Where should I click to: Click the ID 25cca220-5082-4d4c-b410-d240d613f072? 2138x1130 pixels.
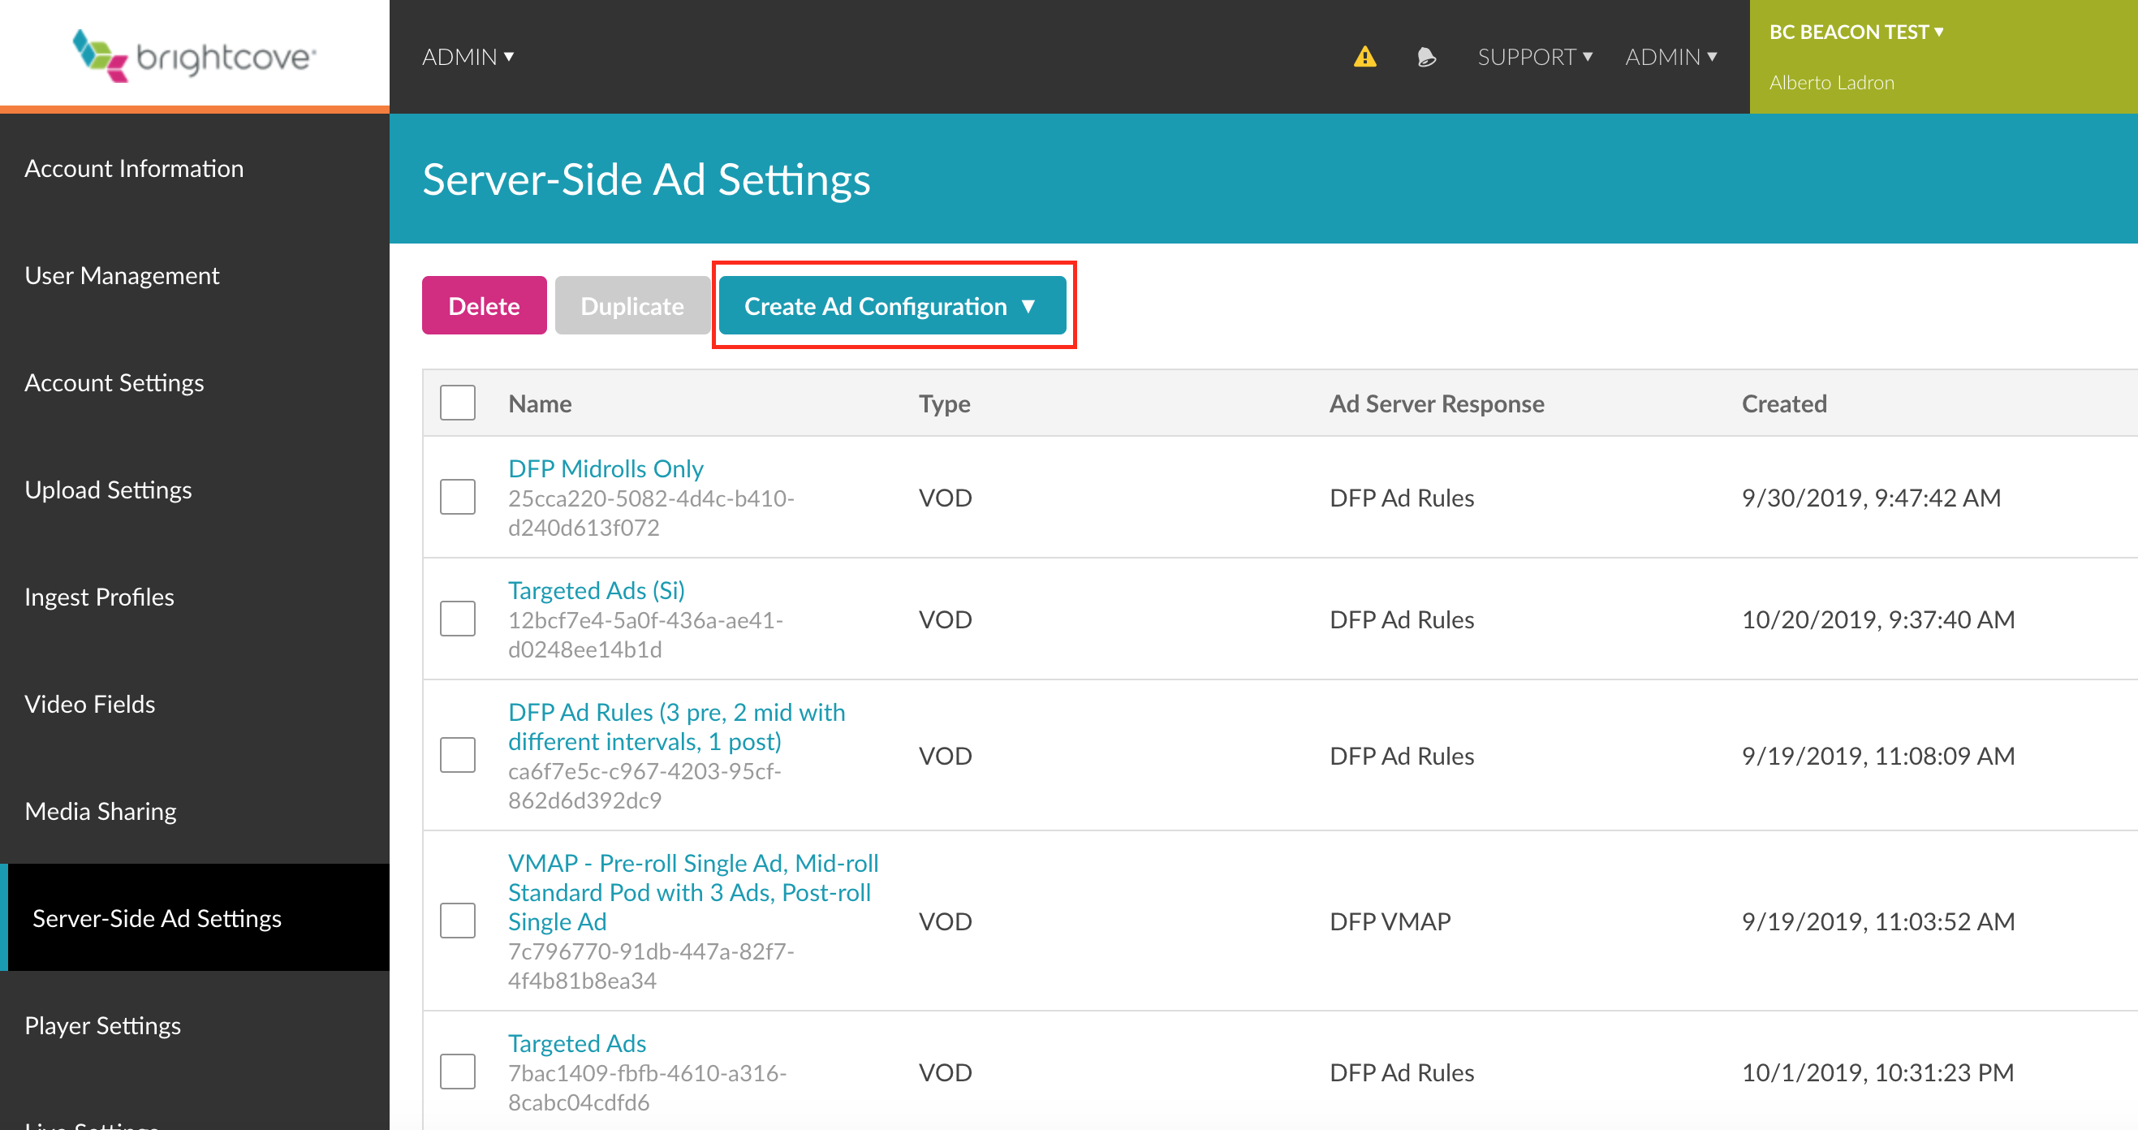click(x=652, y=512)
